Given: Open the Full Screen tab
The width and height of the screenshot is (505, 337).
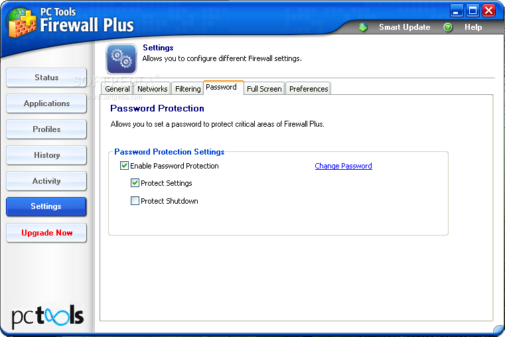Looking at the screenshot, I should pos(264,89).
